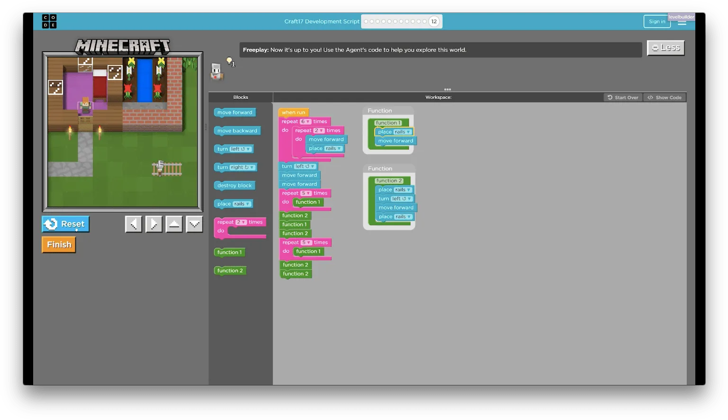Viewport: 728px width, 420px height.
Task: Click the level 12 progress bubble
Action: click(434, 21)
